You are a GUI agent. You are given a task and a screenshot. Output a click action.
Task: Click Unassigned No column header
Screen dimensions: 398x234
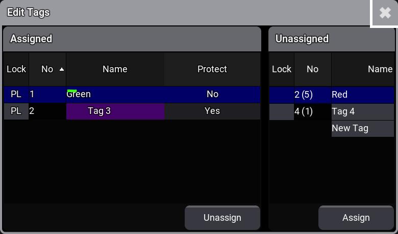tap(312, 69)
